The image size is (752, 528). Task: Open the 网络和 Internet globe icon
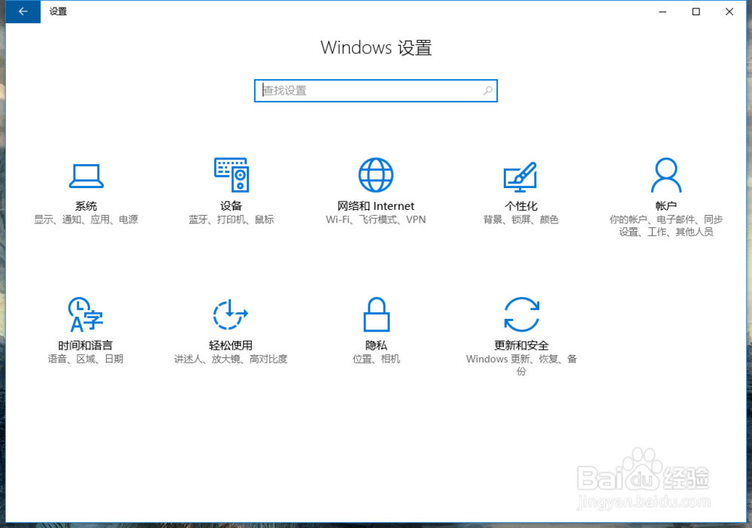click(376, 174)
